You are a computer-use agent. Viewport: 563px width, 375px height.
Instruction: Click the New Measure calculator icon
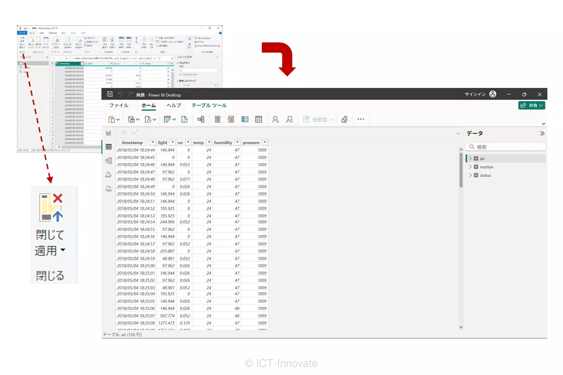coord(218,119)
